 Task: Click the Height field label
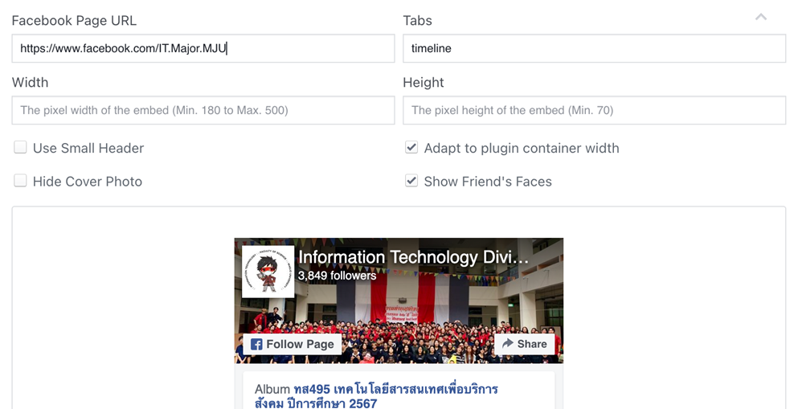click(424, 83)
